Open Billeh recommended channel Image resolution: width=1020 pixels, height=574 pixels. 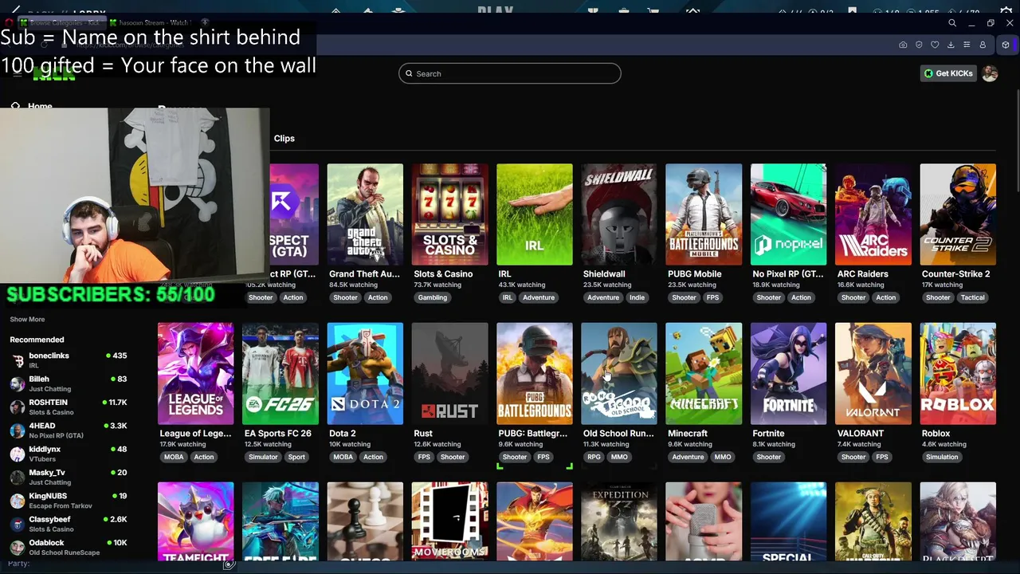tap(69, 383)
